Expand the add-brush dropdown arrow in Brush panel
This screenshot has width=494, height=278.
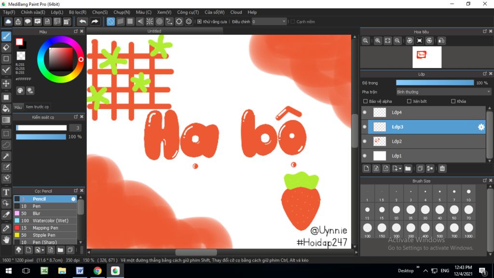43,250
